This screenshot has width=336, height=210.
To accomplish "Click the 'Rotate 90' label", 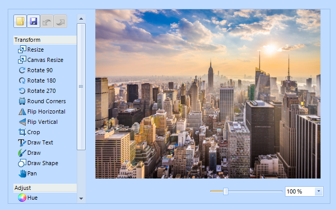I will coord(40,70).
